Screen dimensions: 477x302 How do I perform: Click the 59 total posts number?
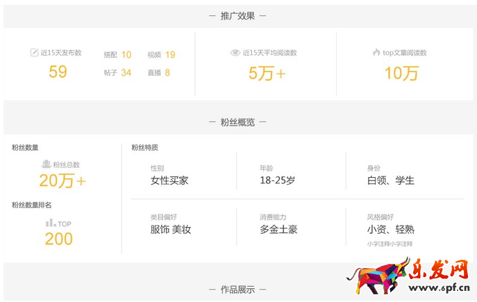click(58, 71)
